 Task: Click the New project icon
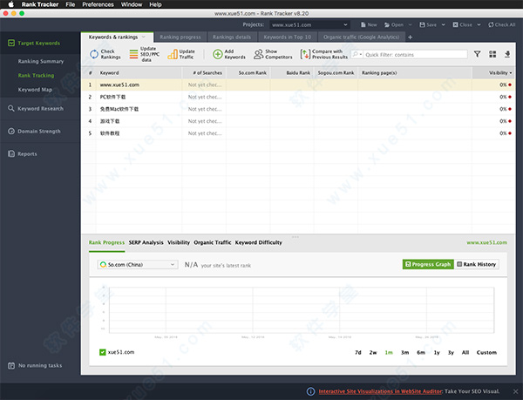click(x=363, y=24)
